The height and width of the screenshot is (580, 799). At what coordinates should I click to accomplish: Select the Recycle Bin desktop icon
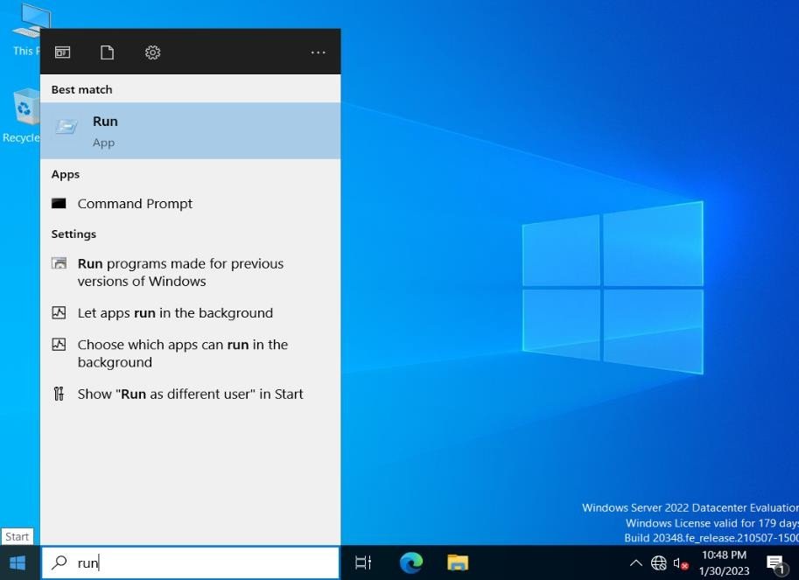coord(21,115)
